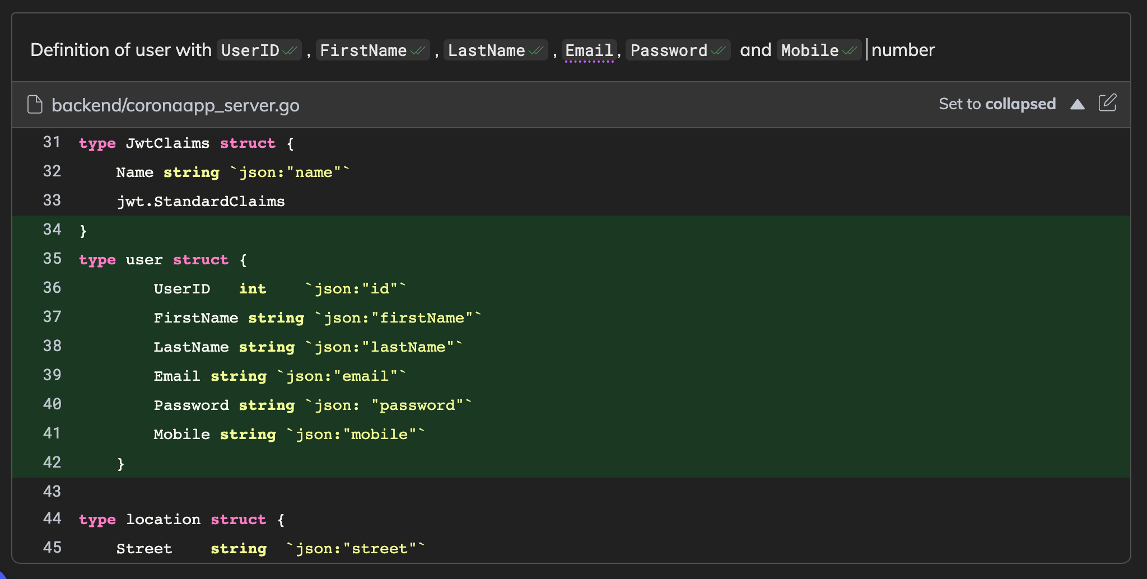The height and width of the screenshot is (579, 1147).
Task: Click the `json:"firstName"` tag
Action: click(x=398, y=318)
